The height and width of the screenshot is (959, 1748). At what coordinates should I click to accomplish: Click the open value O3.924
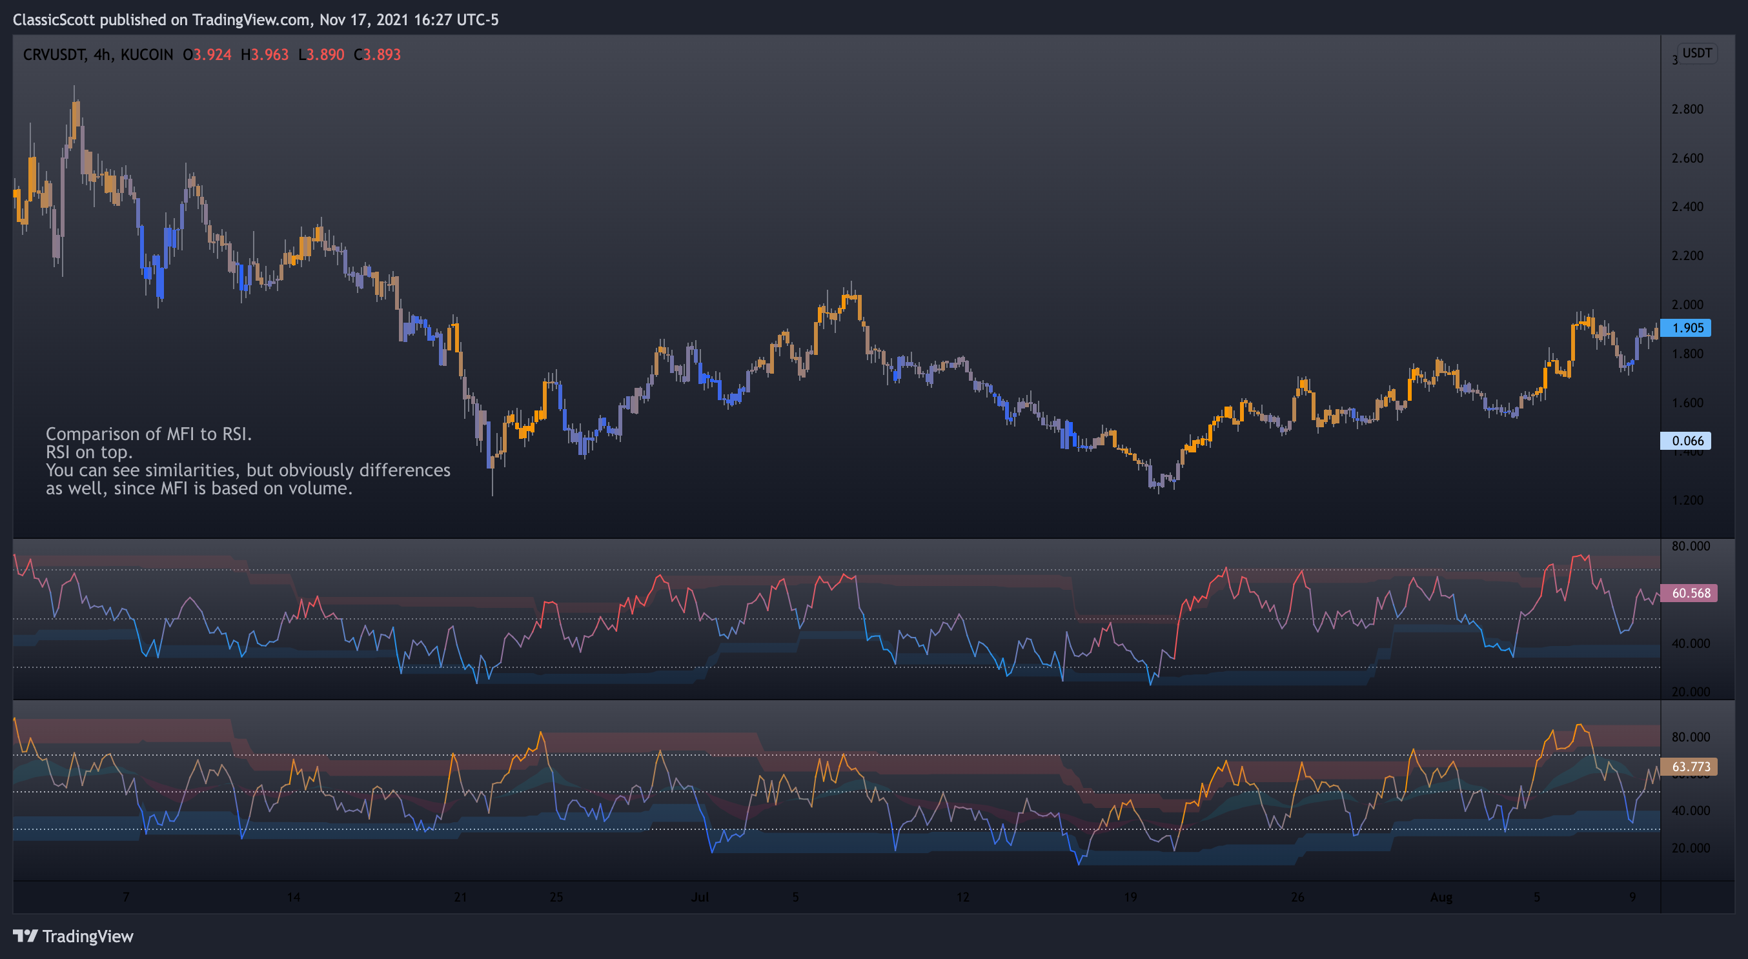207,54
